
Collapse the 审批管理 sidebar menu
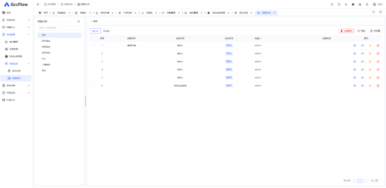pos(16,35)
